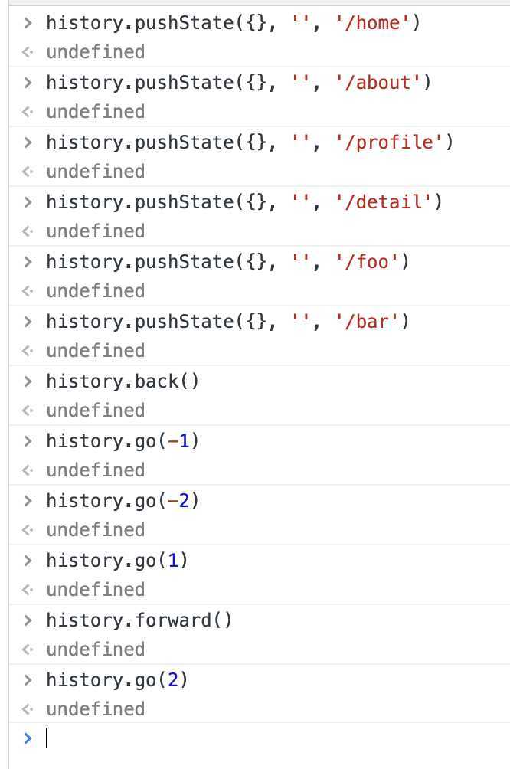
Task: Click the input chevron beside the '/profile' pushState command
Action: pos(28,142)
